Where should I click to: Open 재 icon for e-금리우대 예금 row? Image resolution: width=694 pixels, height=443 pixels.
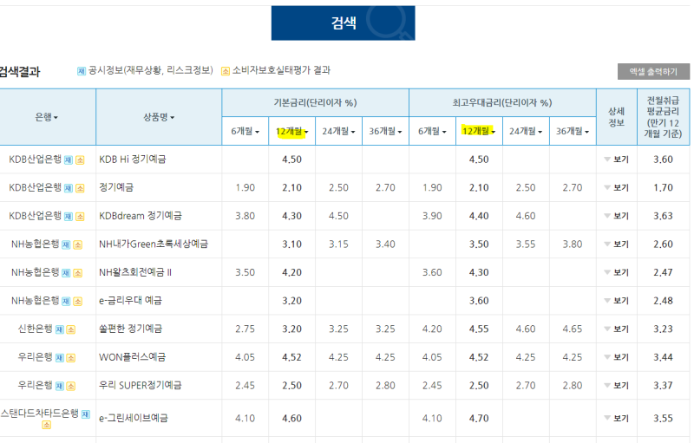coord(66,302)
